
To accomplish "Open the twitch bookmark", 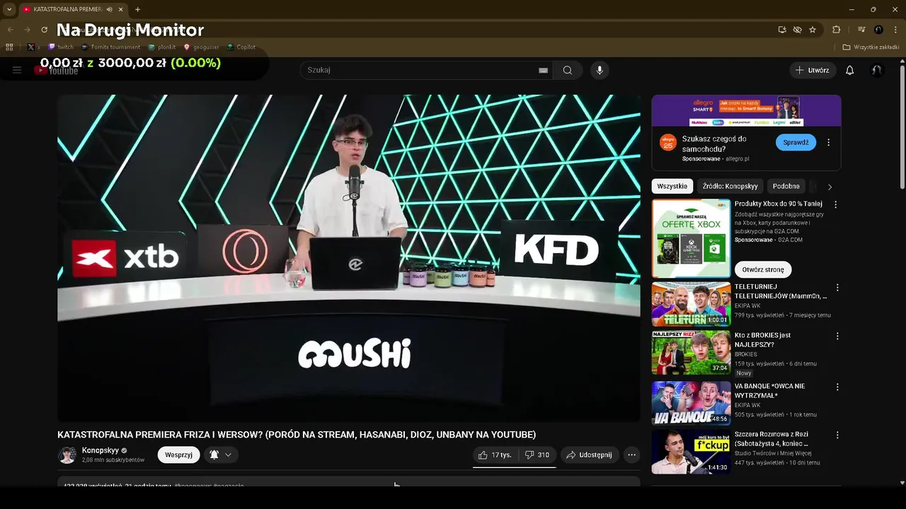I will (x=61, y=47).
